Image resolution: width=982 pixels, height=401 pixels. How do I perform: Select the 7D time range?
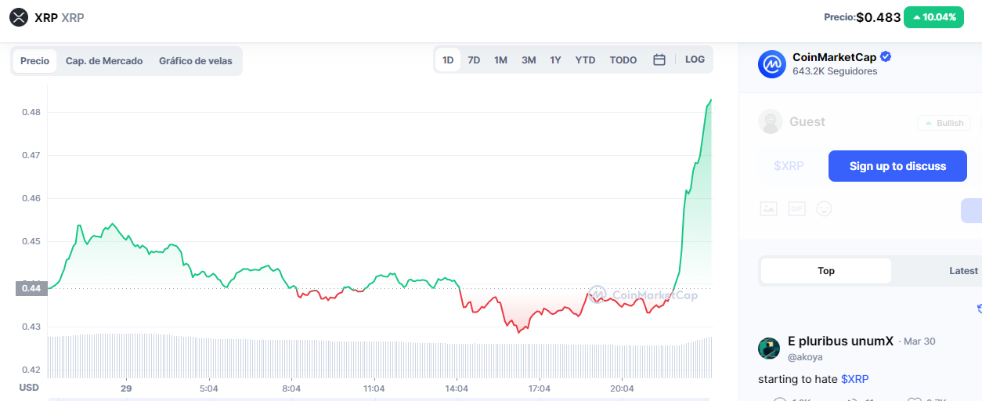pyautogui.click(x=474, y=60)
